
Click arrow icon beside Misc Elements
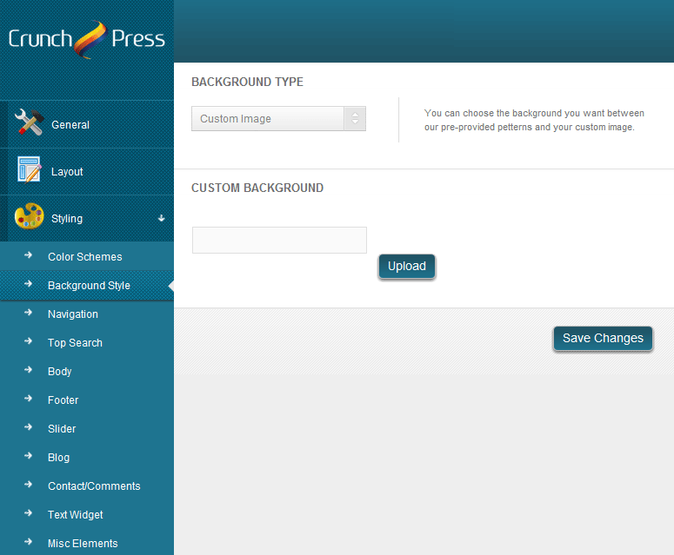[x=29, y=541]
